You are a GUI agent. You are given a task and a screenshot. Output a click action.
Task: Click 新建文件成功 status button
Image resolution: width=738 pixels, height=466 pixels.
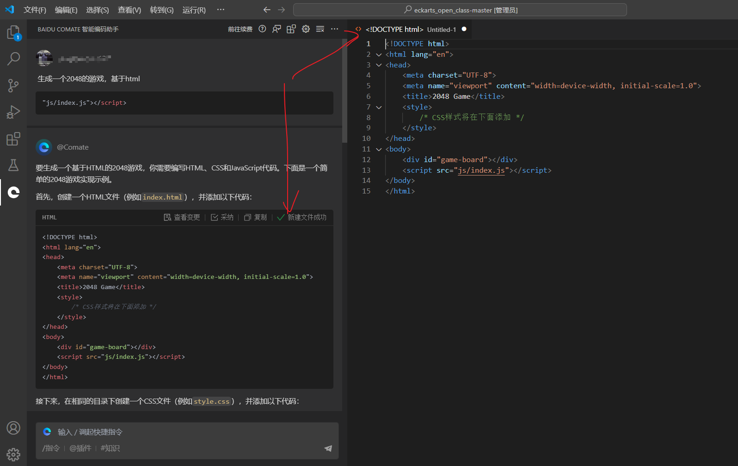(302, 218)
